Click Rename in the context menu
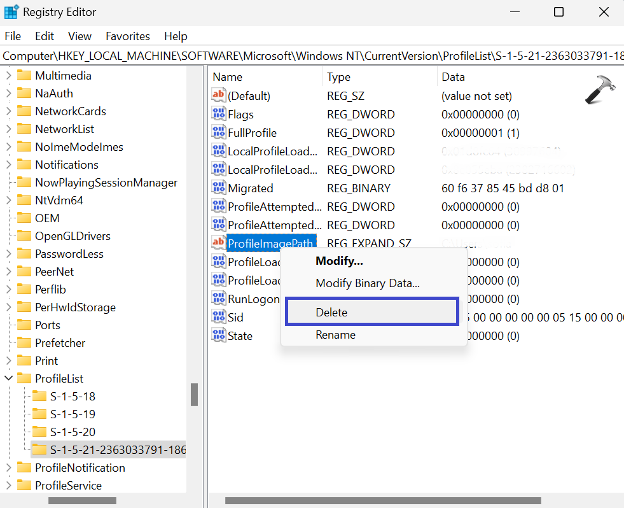The width and height of the screenshot is (624, 508). tap(335, 335)
